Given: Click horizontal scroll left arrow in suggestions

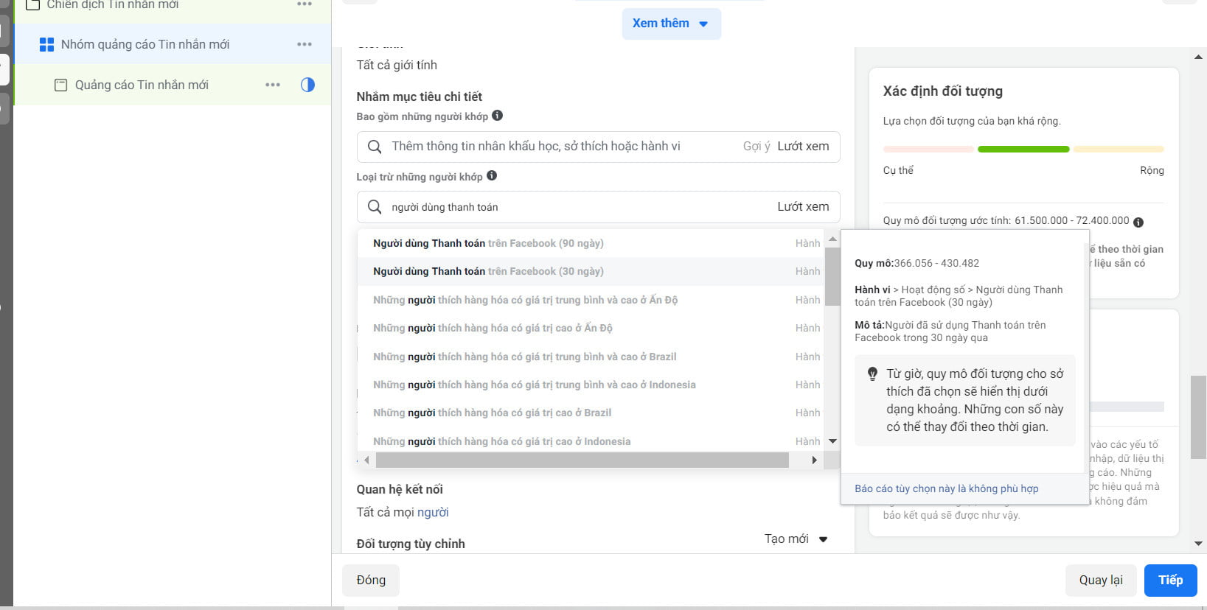Looking at the screenshot, I should pos(366,460).
